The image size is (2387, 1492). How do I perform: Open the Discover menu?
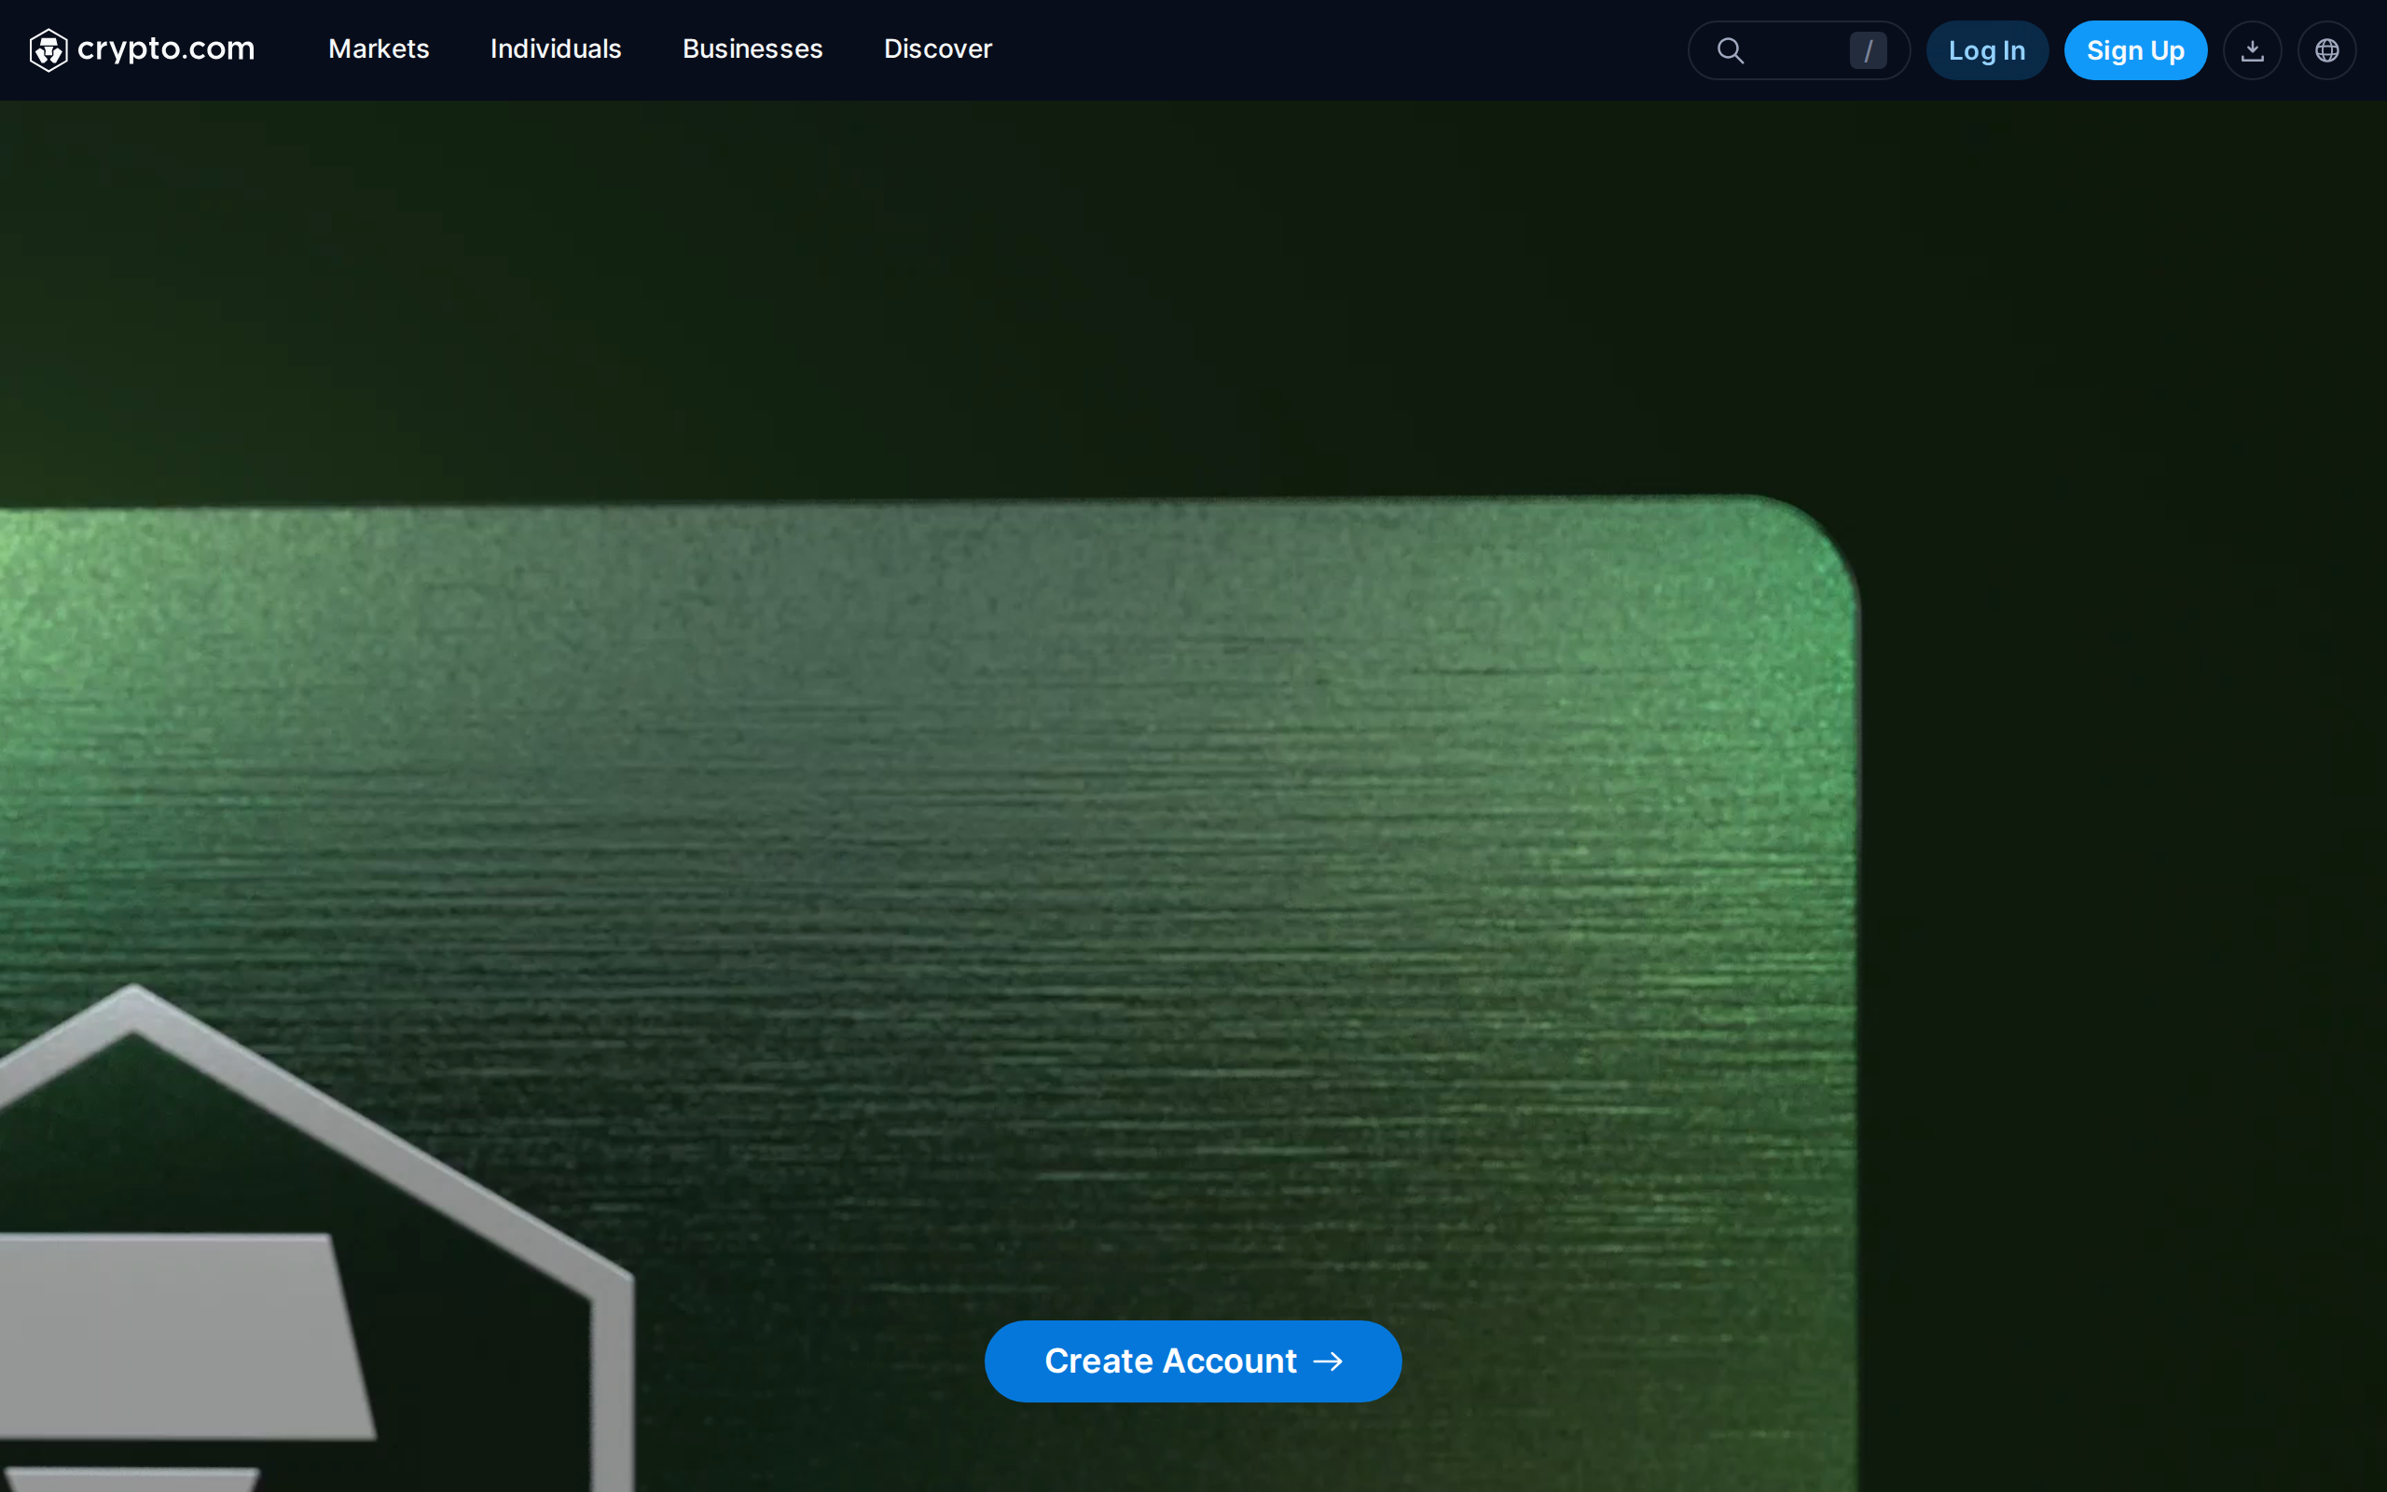point(938,49)
